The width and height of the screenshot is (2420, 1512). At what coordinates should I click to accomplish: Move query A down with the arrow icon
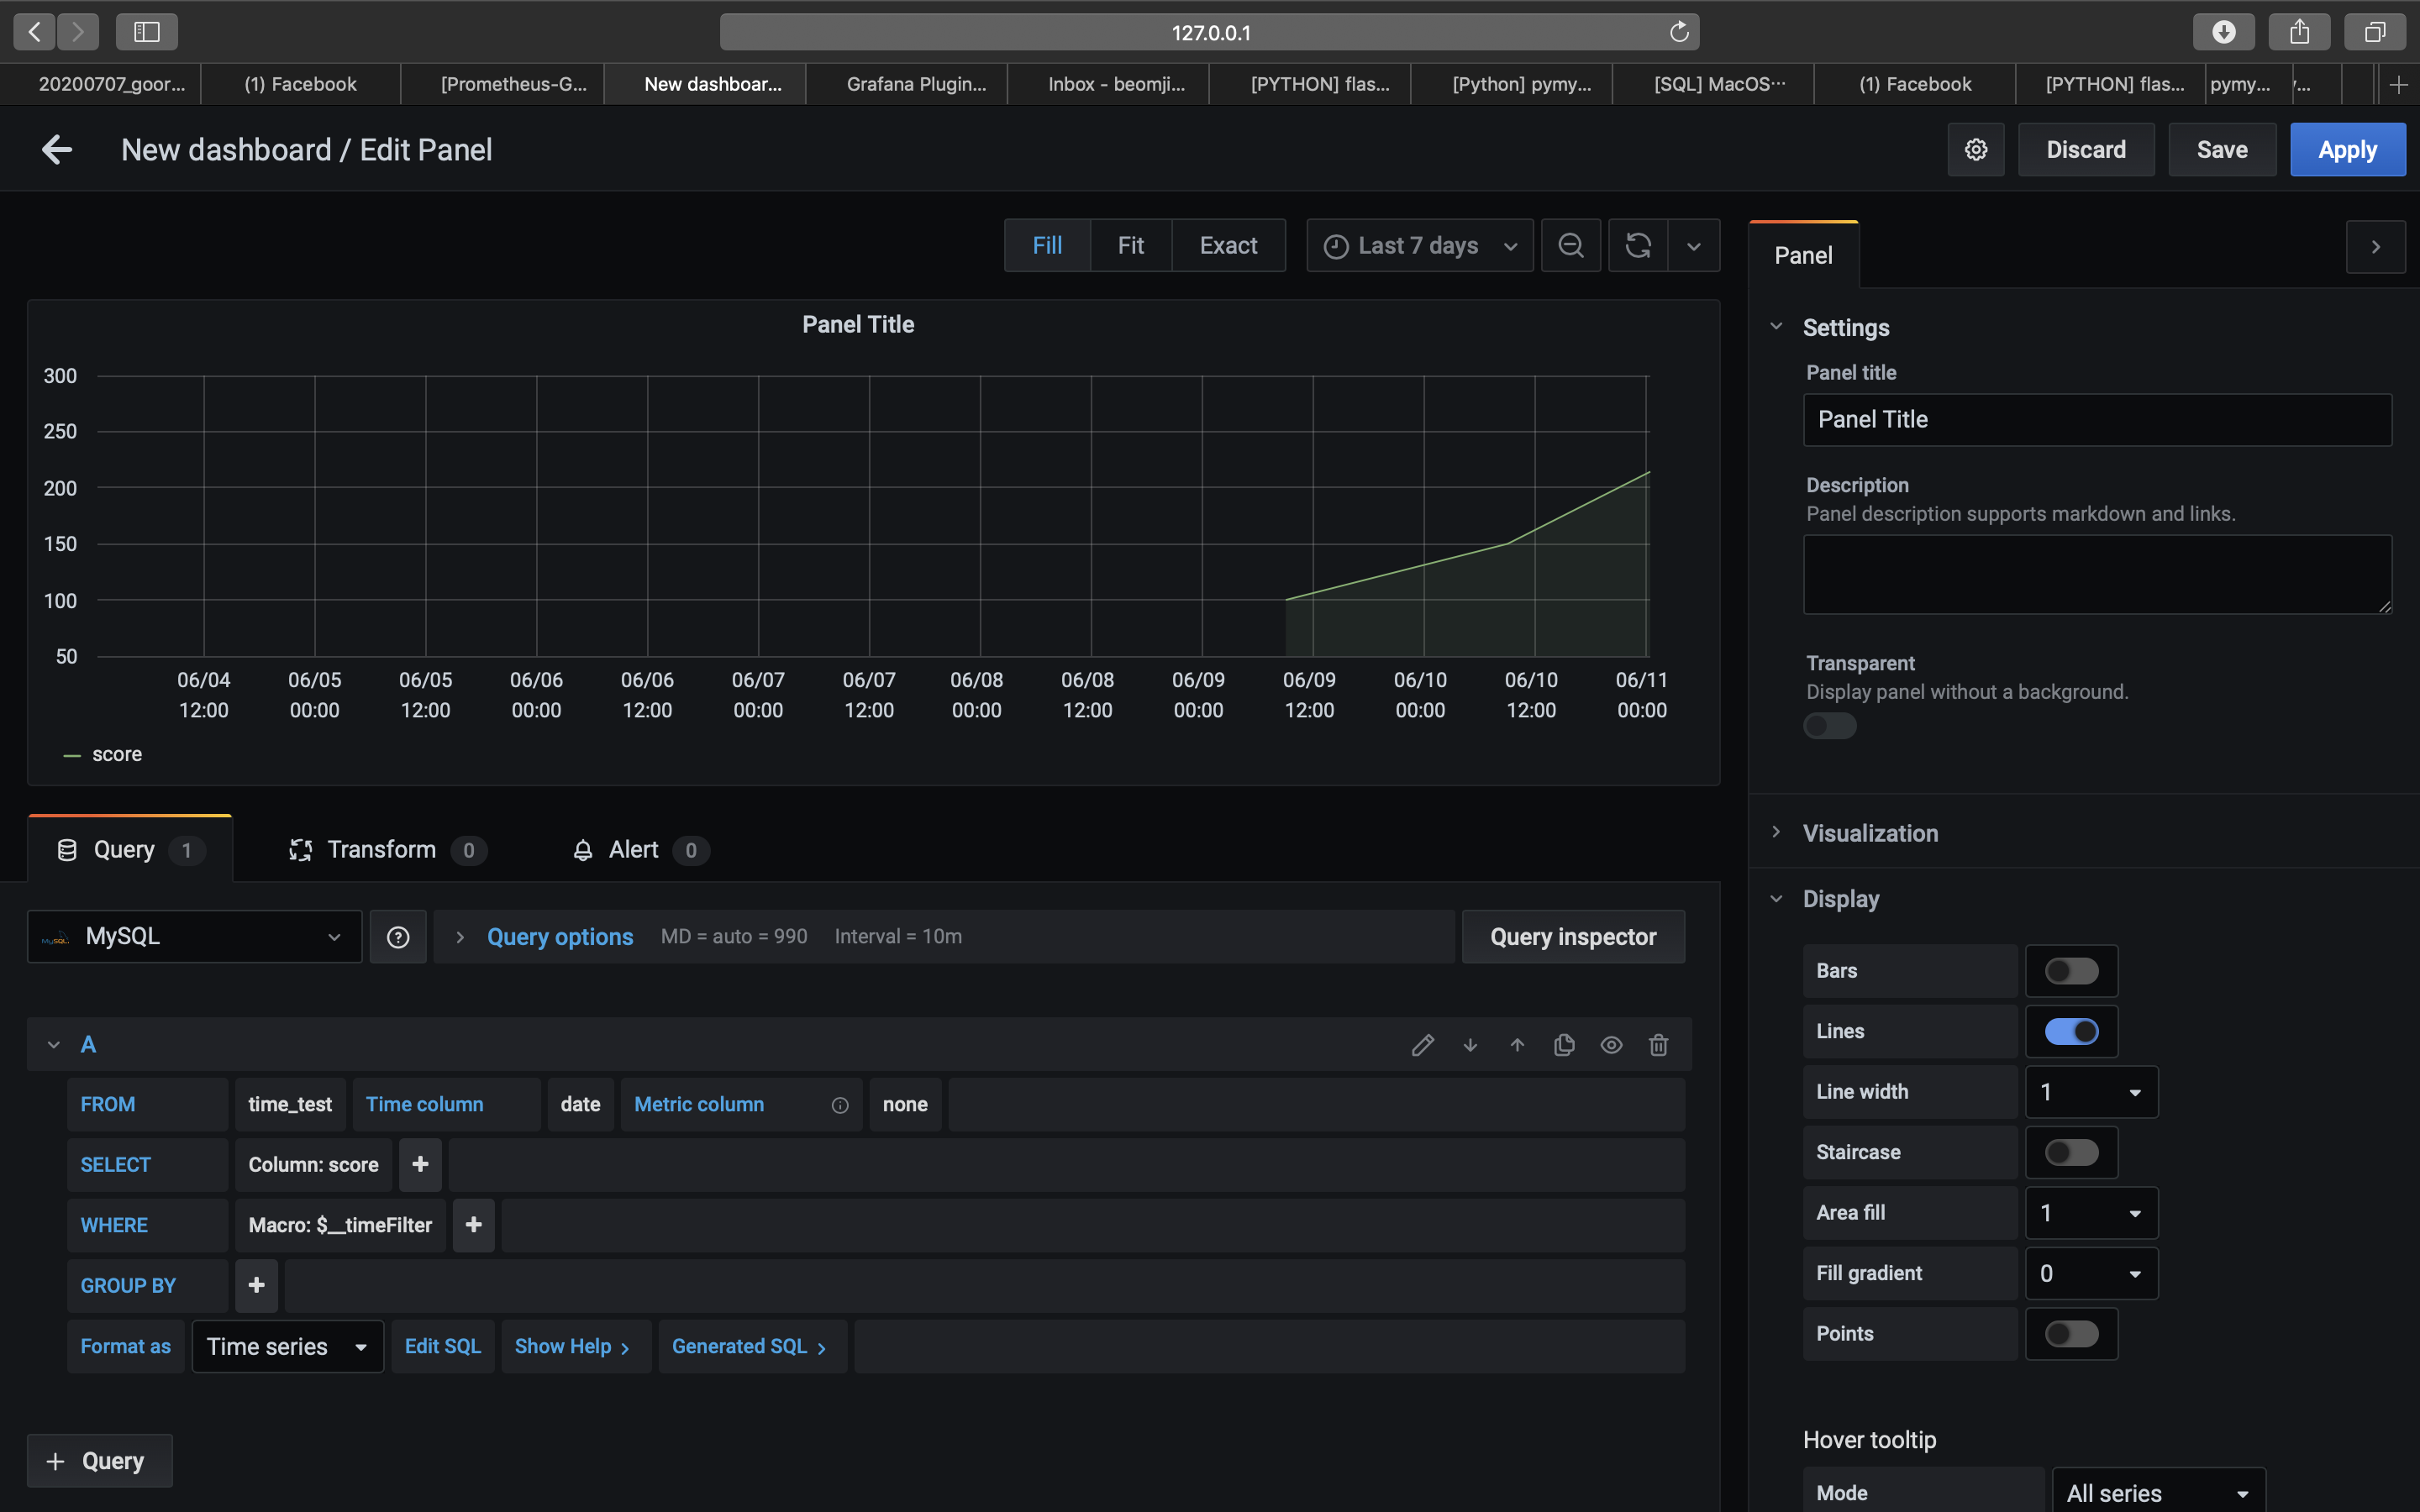(1470, 1045)
